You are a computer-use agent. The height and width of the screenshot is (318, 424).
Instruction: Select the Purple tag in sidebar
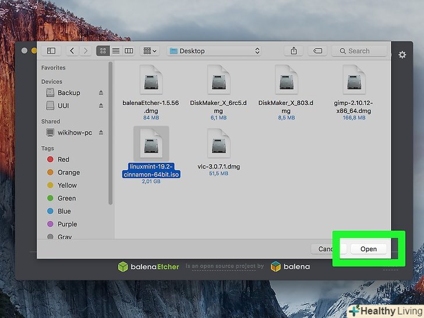click(x=66, y=224)
